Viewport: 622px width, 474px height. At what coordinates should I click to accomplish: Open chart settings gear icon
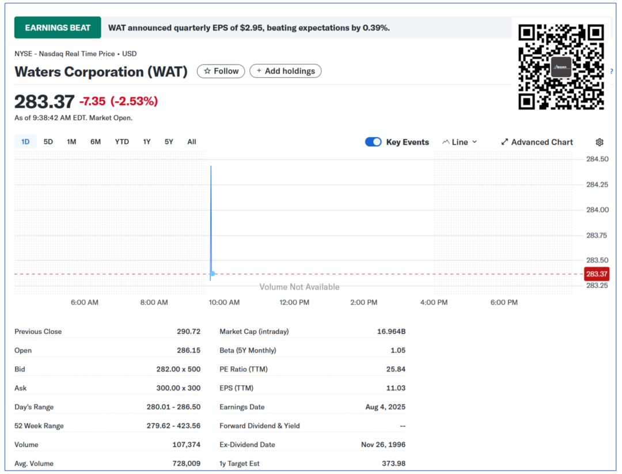[x=599, y=142]
